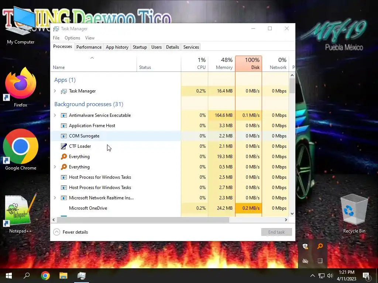Sort processes by Network column

coord(275,64)
